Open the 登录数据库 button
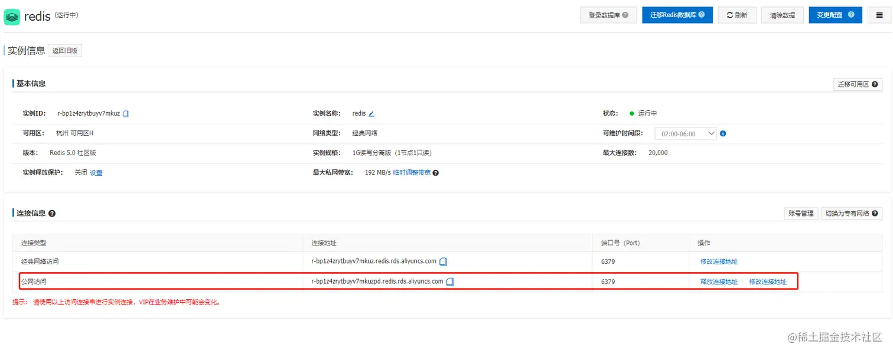The image size is (893, 354). click(608, 15)
